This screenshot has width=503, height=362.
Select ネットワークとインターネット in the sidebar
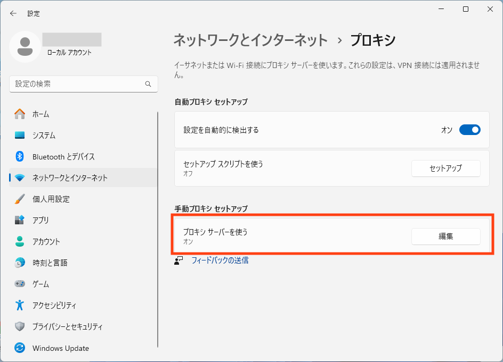tap(70, 178)
